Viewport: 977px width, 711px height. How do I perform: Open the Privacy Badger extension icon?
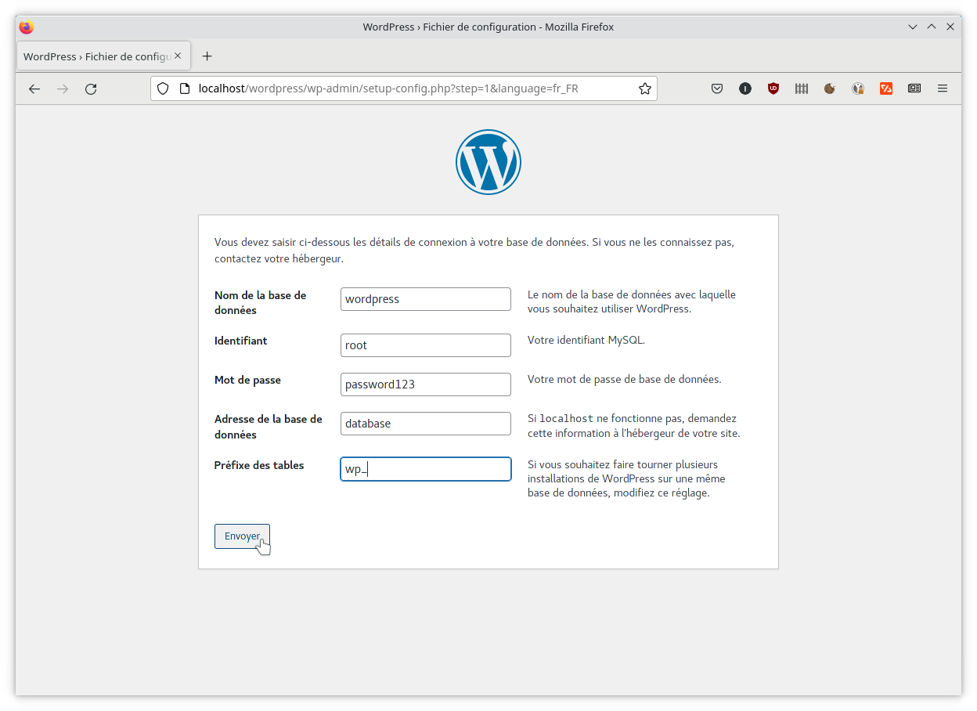tap(801, 88)
